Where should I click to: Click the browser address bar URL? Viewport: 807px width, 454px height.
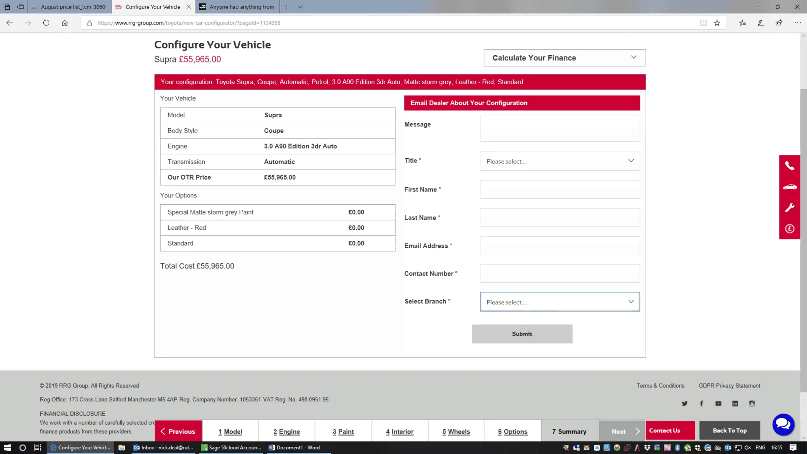(x=189, y=23)
